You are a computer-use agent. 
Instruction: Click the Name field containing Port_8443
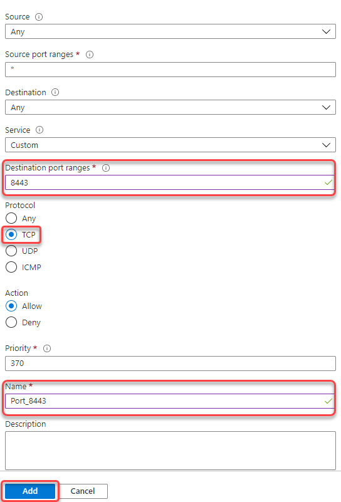(170, 401)
